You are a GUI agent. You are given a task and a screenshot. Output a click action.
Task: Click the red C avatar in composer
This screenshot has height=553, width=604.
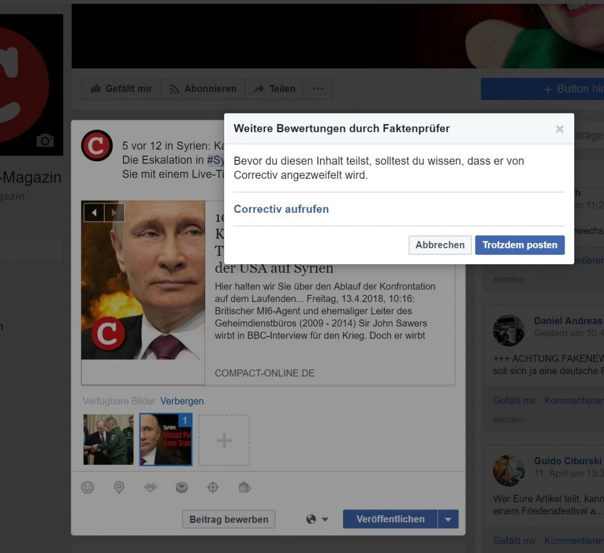pos(97,146)
